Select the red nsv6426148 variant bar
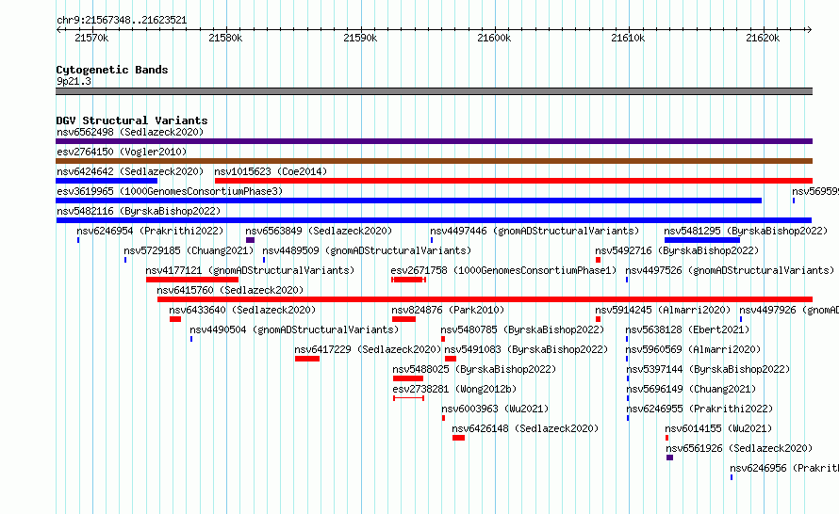This screenshot has width=839, height=514. pyautogui.click(x=458, y=438)
